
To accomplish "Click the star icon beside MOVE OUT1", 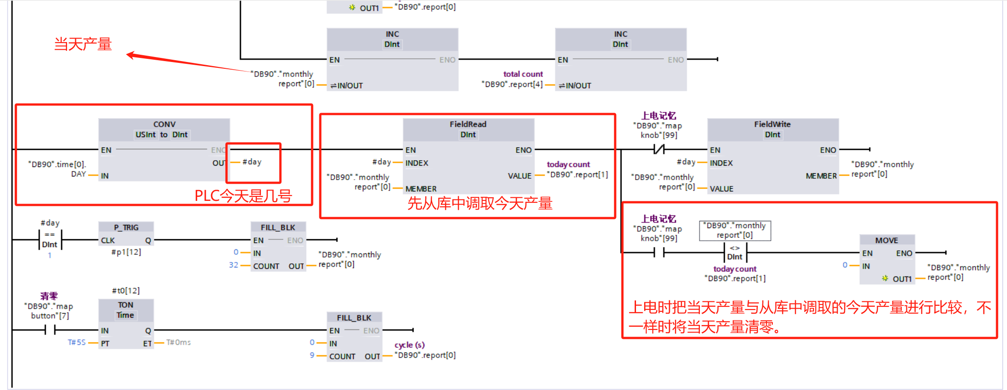I will pos(885,279).
